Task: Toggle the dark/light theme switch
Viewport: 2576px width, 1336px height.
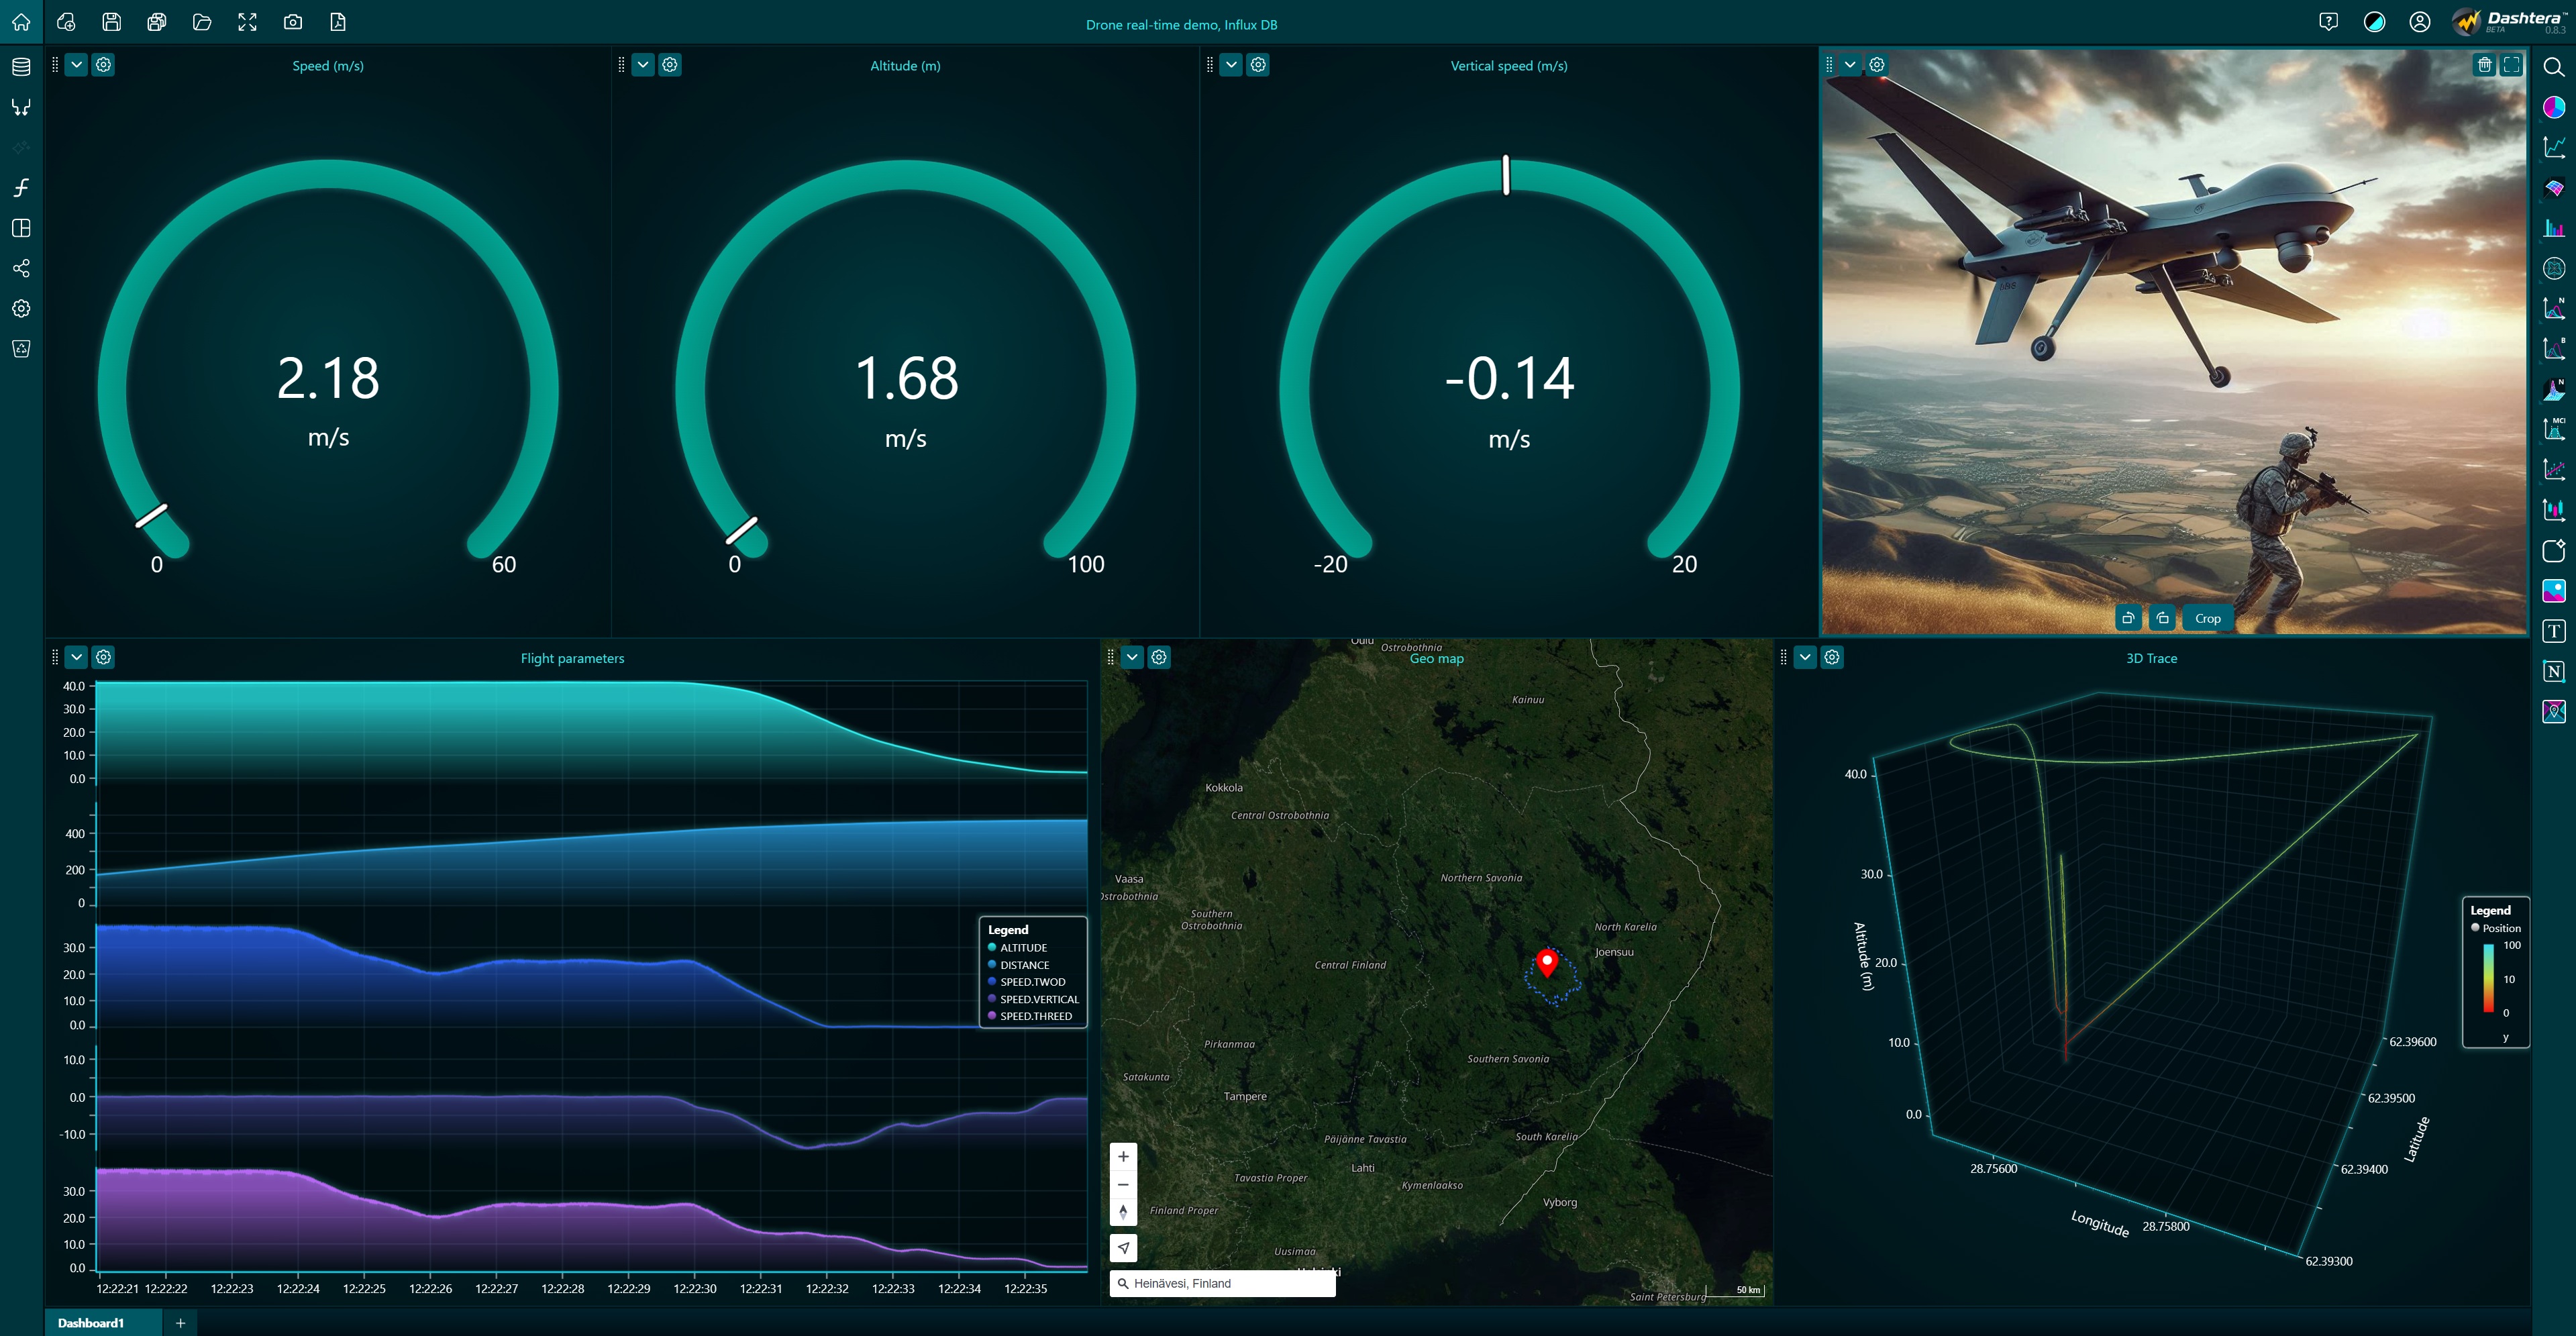Action: (x=2374, y=22)
